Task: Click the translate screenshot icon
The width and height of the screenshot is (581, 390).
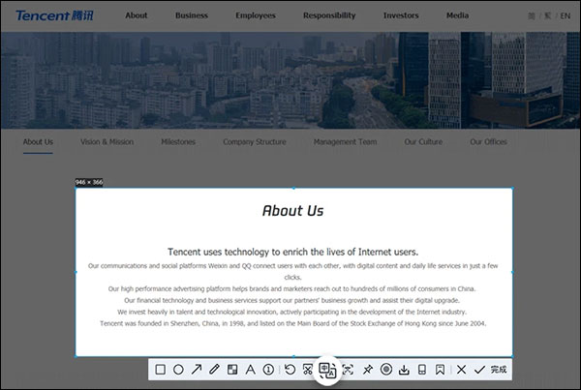Action: click(327, 370)
